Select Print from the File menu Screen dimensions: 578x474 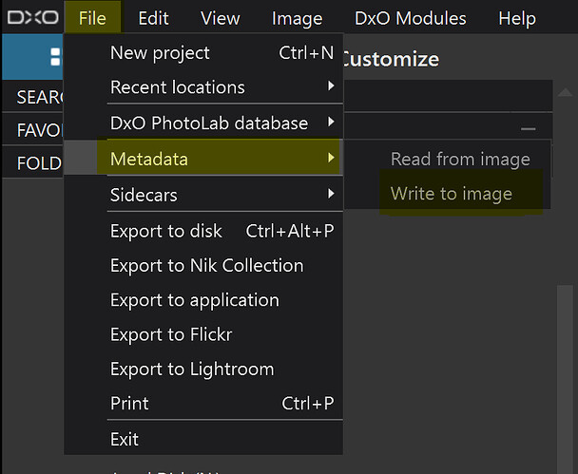129,403
